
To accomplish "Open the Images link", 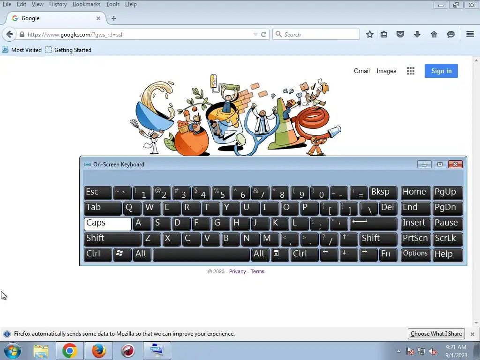I will coord(386,71).
